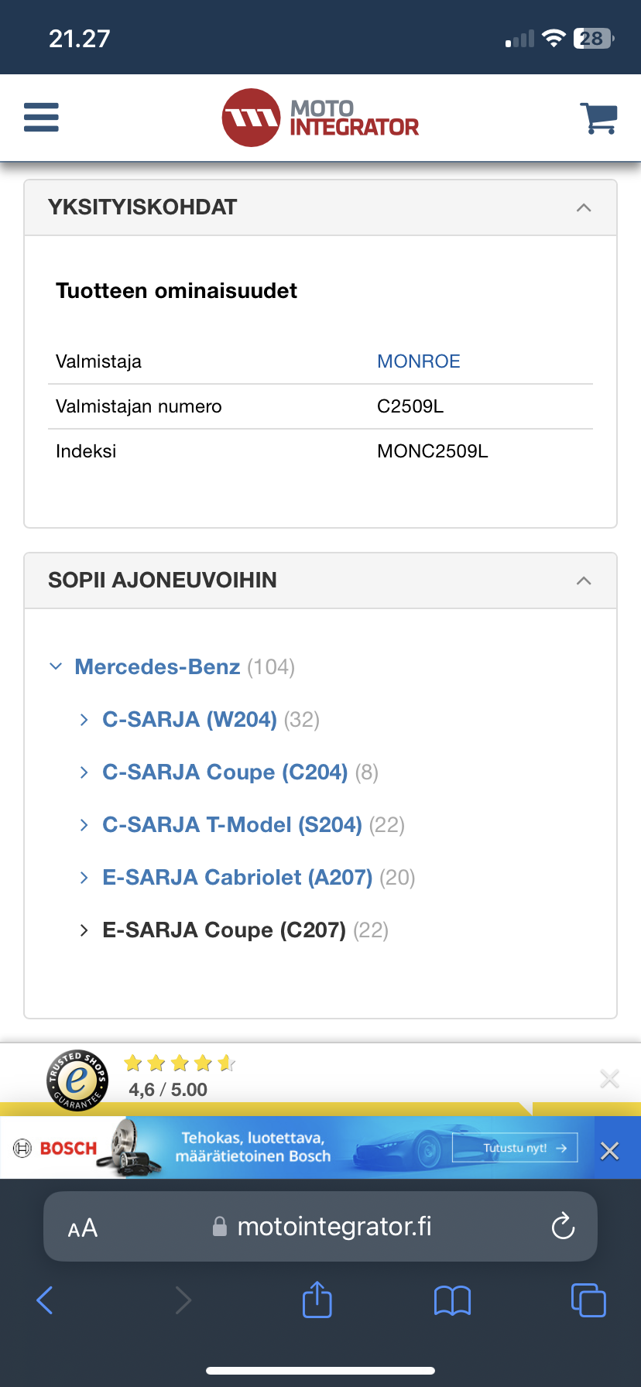The height and width of the screenshot is (1387, 641).
Task: Go back to the previous page
Action: pyautogui.click(x=45, y=1300)
